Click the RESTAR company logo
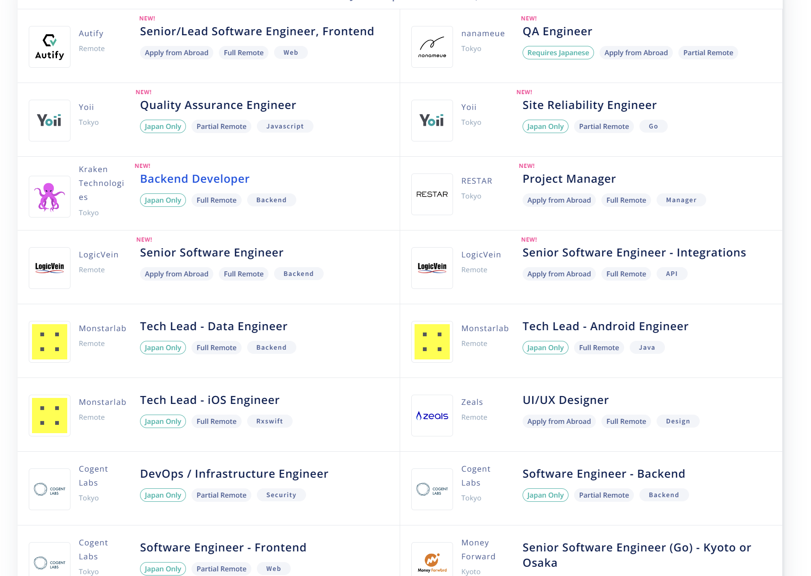The image size is (811, 576). (x=432, y=194)
